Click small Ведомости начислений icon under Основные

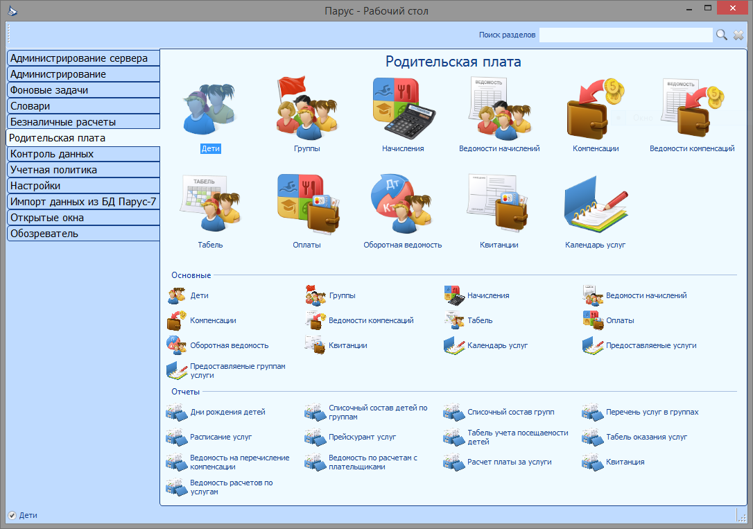tap(593, 296)
